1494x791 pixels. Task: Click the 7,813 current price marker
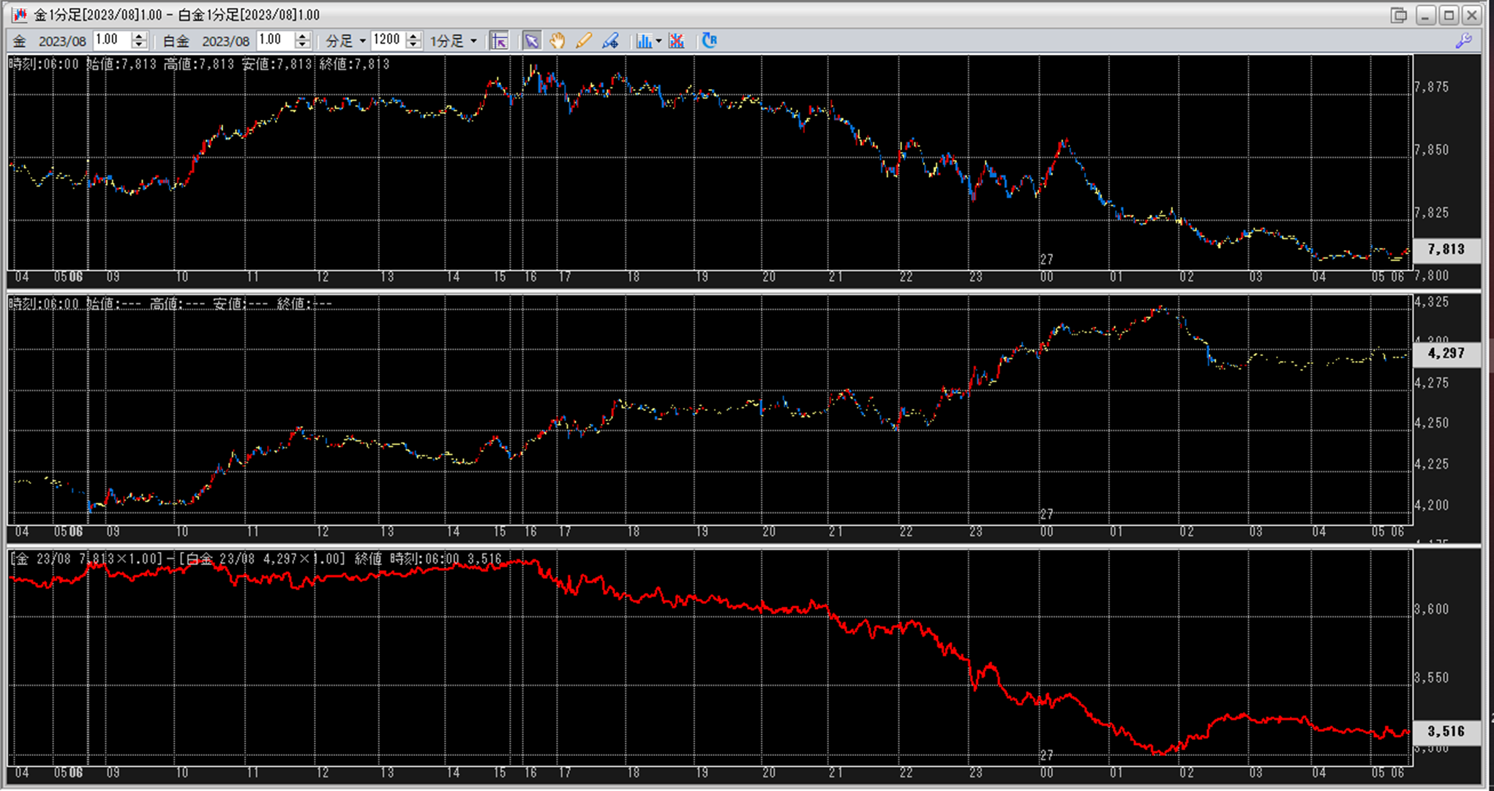(x=1446, y=249)
